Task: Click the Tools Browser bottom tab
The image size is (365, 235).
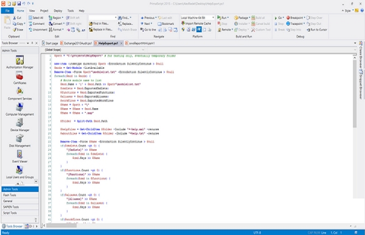Action: (x=12, y=226)
